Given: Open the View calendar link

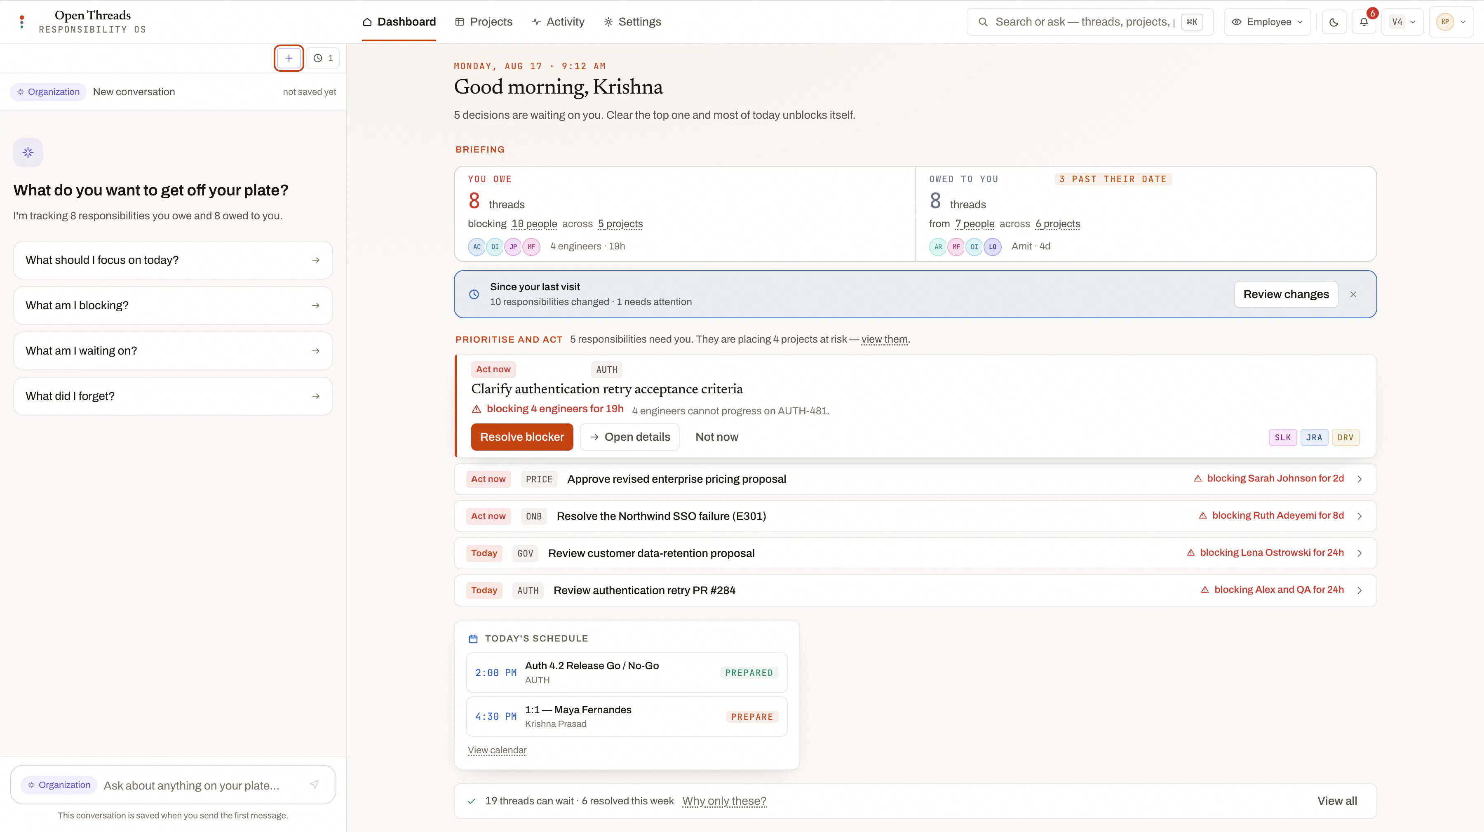Looking at the screenshot, I should [x=497, y=750].
